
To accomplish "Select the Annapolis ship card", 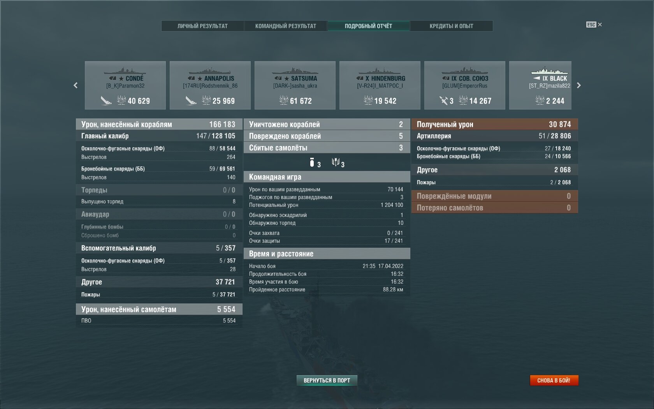I will tap(210, 85).
